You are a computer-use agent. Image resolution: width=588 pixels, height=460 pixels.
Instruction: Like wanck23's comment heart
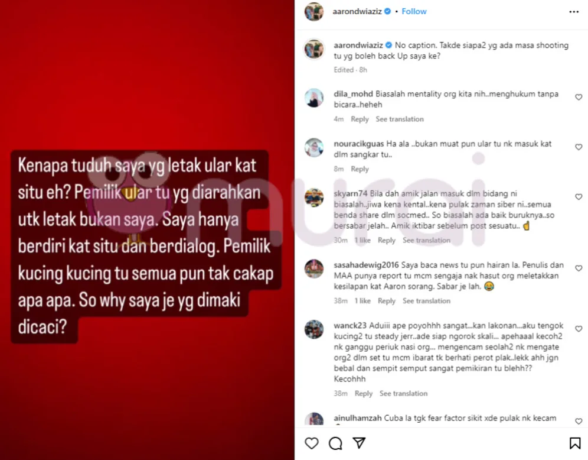tap(579, 329)
